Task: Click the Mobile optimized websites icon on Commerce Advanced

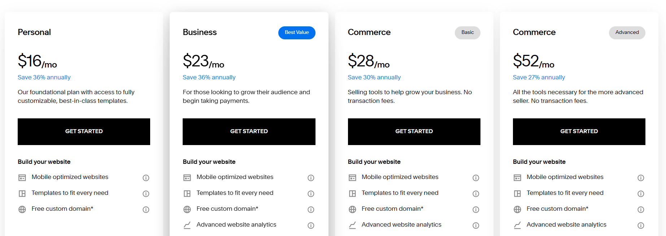Action: pos(517,178)
